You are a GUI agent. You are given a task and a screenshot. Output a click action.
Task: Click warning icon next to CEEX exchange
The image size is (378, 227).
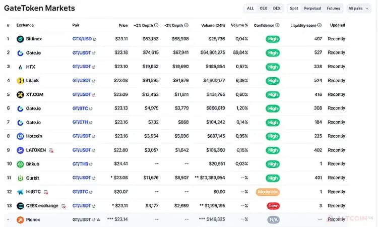point(64,206)
